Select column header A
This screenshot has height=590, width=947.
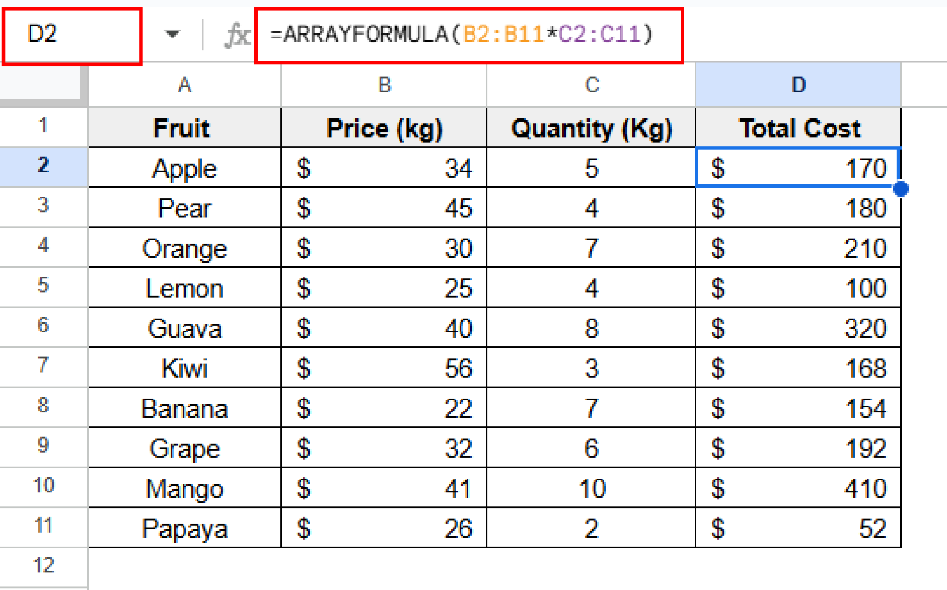coord(184,85)
